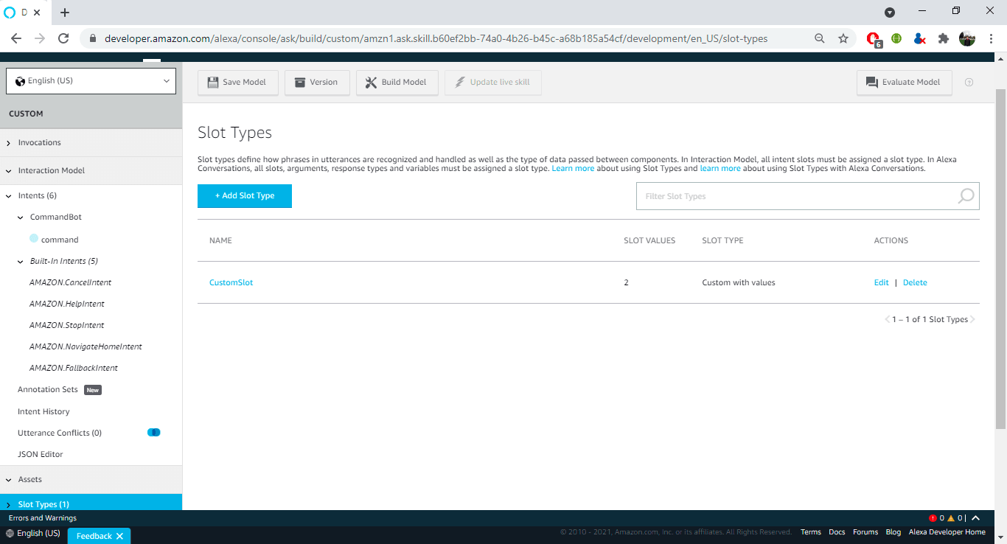Select Slot Types (1) in sidebar
The height and width of the screenshot is (544, 1007).
[x=91, y=502]
